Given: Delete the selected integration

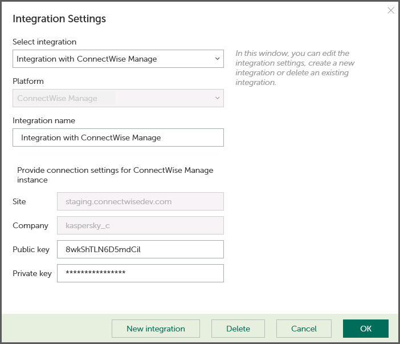Looking at the screenshot, I should click(238, 329).
